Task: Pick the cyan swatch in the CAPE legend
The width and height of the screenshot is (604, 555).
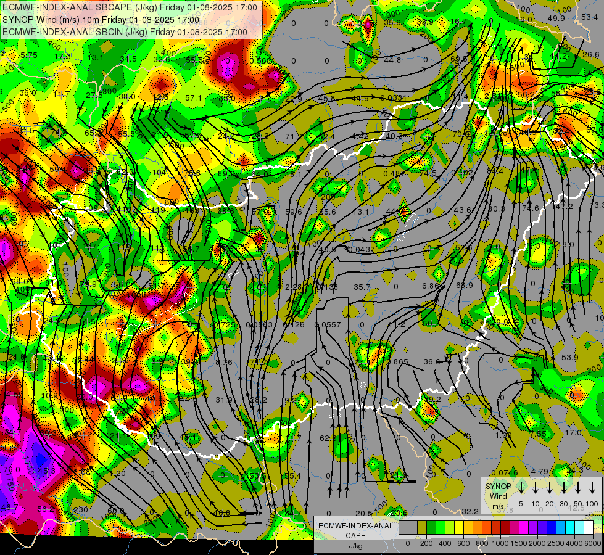Action: coord(569,528)
